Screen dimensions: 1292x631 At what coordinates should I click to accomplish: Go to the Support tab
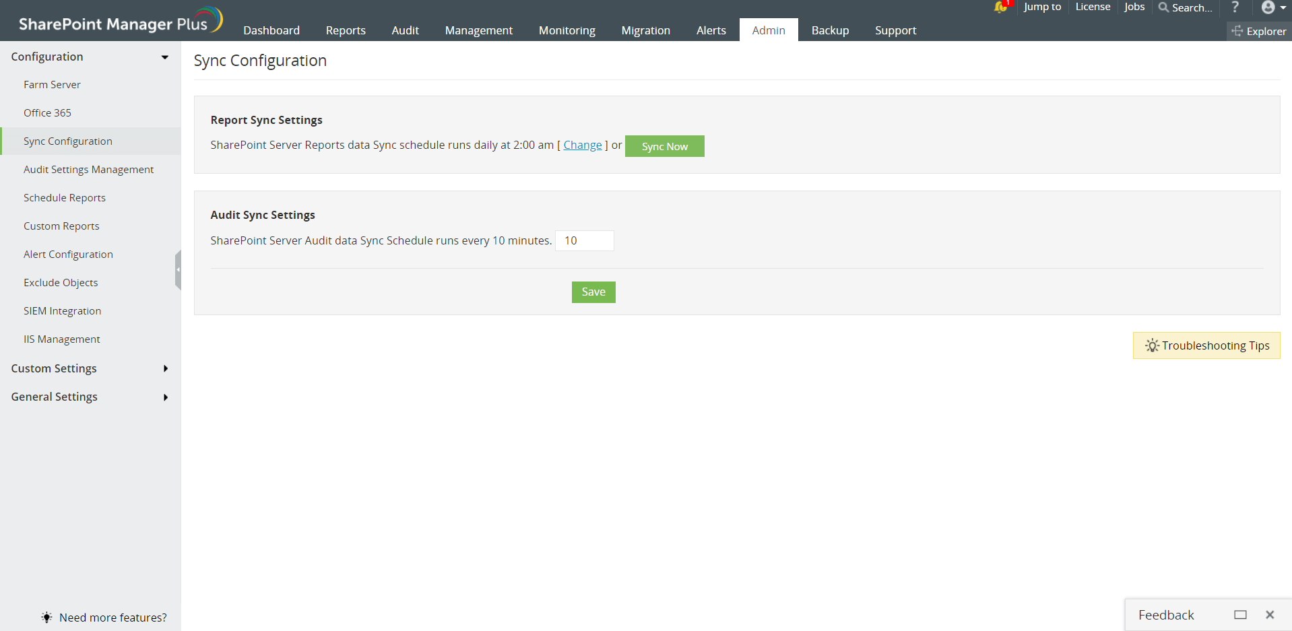896,30
